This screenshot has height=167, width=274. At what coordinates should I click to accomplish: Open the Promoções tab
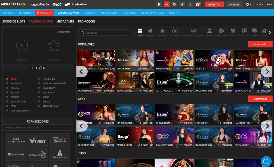click(x=87, y=22)
